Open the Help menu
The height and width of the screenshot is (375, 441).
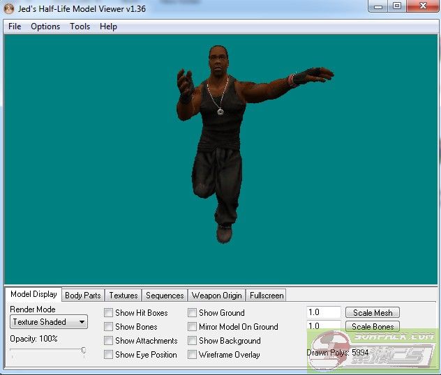click(x=108, y=26)
